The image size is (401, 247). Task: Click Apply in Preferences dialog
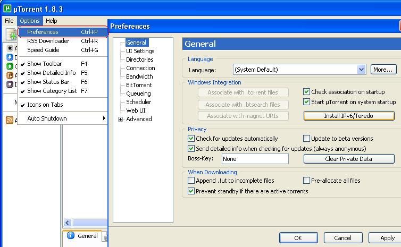386,238
